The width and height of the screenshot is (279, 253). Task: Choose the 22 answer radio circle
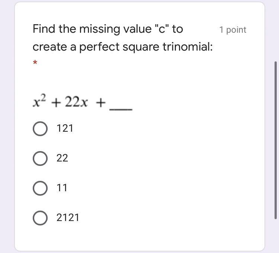point(40,158)
